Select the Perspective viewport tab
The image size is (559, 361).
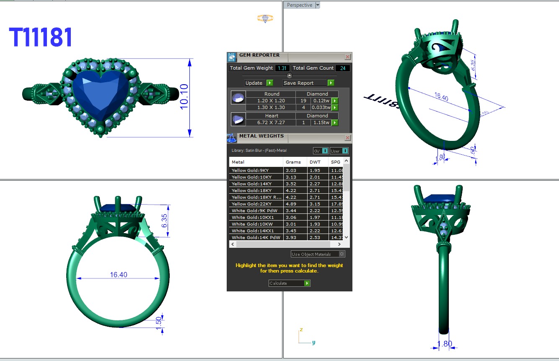pyautogui.click(x=299, y=5)
